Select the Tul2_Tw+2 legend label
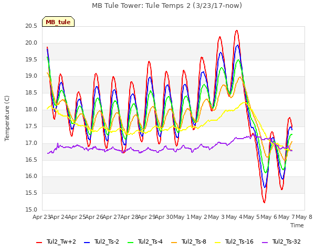 pyautogui.click(x=61, y=241)
